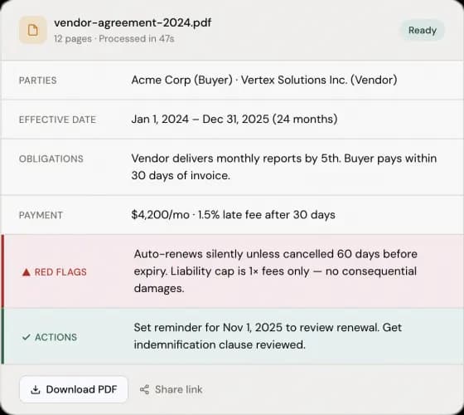
Task: Click the auto-renews red flag description
Action: [x=275, y=271]
